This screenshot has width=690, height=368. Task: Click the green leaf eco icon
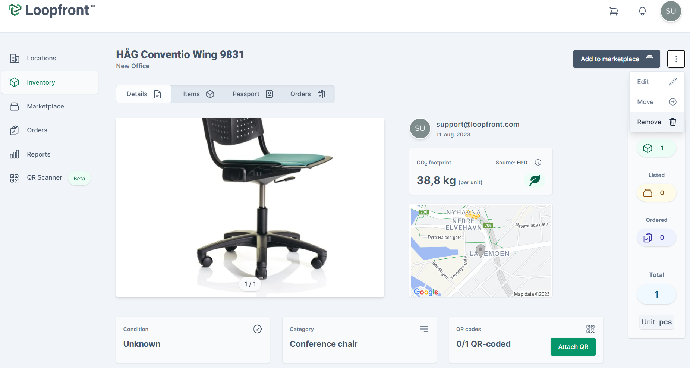(x=535, y=180)
